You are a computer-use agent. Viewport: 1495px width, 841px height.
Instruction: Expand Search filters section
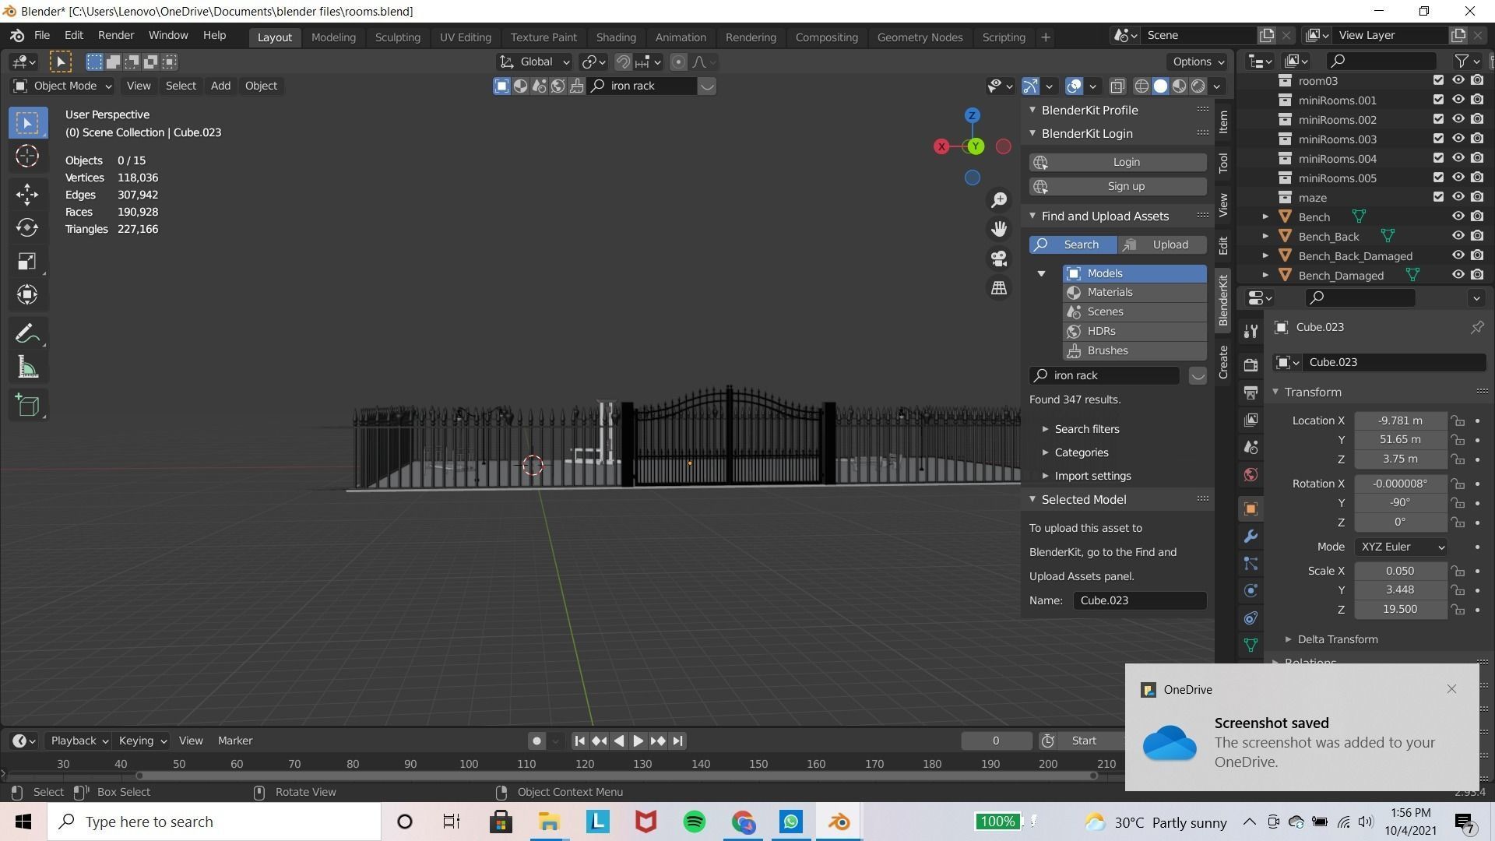click(x=1086, y=429)
